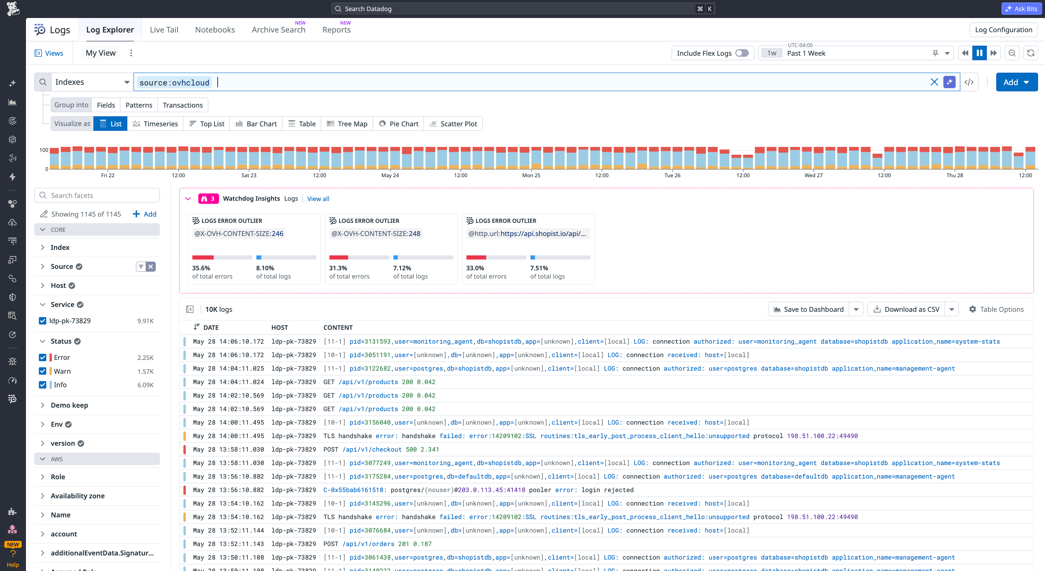
Task: Open the time range dropdown arrow
Action: pyautogui.click(x=947, y=53)
